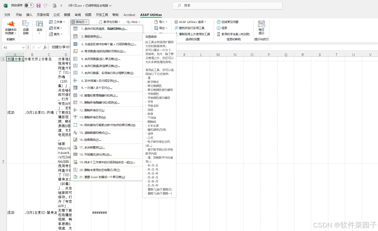Click icon beside 6. 合并行数据(所选单元格)
This screenshot has height=231, width=378.
(x=76, y=66)
